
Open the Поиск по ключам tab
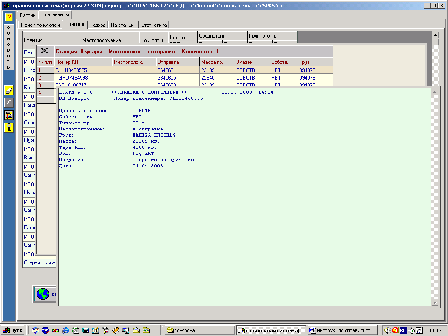(41, 25)
